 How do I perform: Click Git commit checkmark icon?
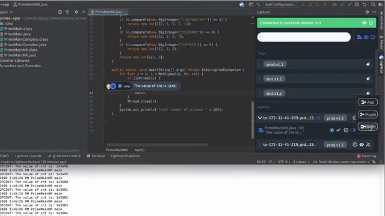[349, 4]
